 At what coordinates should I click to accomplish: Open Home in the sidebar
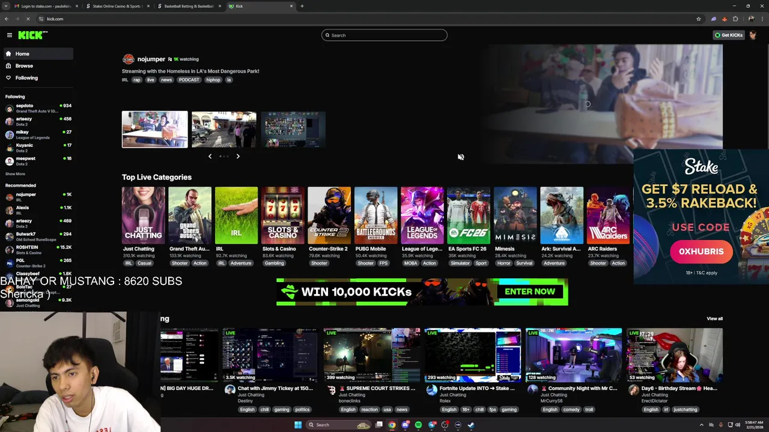pos(37,54)
